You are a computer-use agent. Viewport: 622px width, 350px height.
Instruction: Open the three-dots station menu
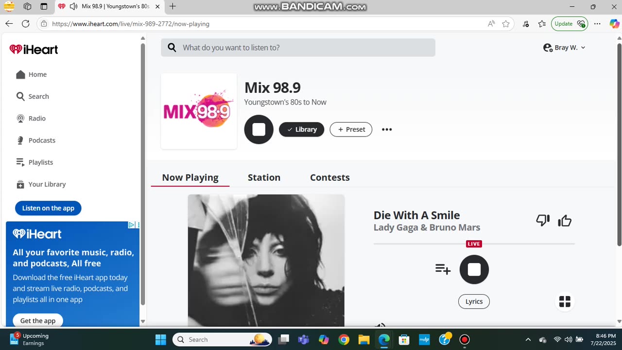(387, 129)
